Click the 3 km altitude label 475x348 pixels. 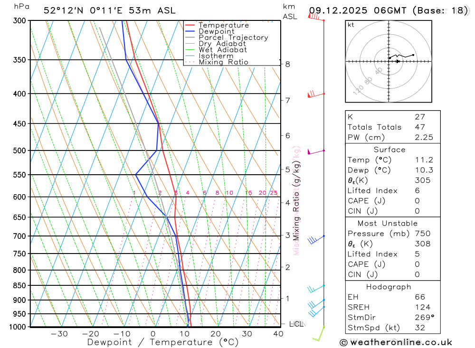click(x=287, y=235)
